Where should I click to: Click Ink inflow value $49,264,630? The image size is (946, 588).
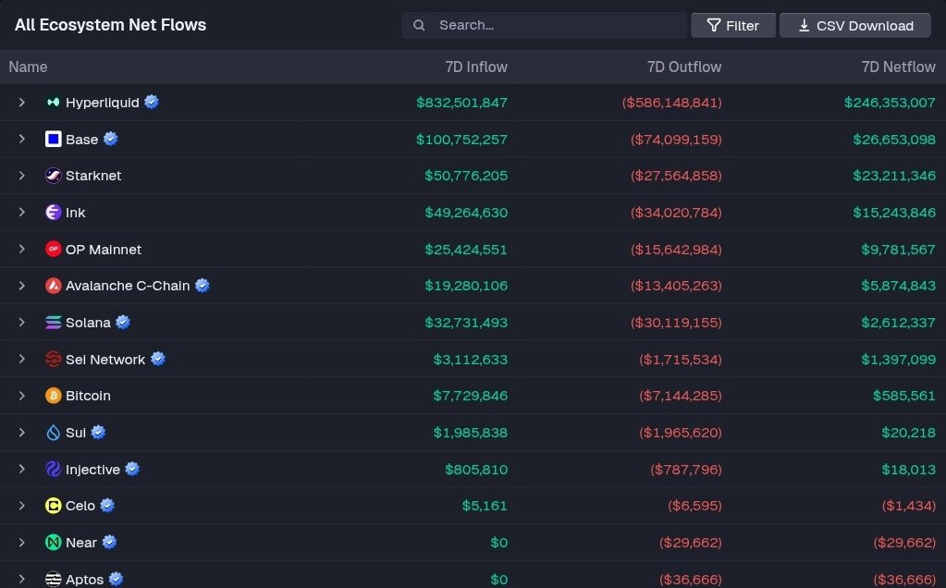(x=466, y=213)
